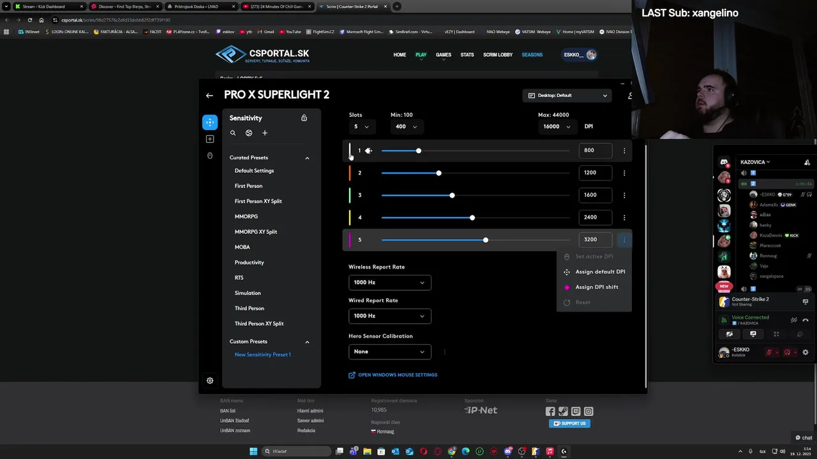Image resolution: width=817 pixels, height=459 pixels.
Task: Open Discord KAZOVICA server dropdown
Action: click(x=755, y=162)
